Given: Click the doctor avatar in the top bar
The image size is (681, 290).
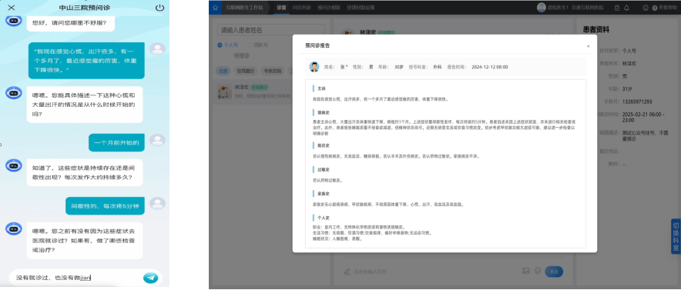Looking at the screenshot, I should pos(541,8).
